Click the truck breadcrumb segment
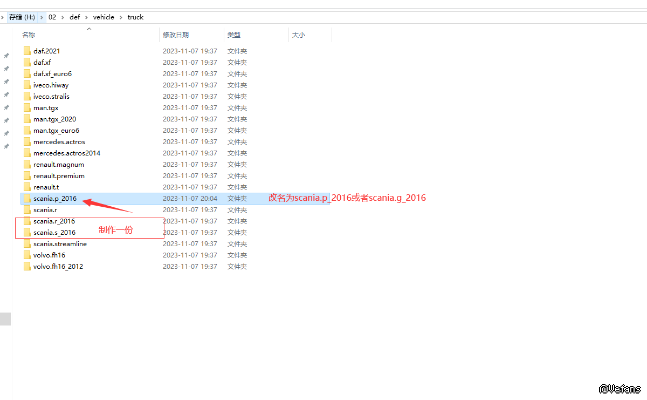 click(135, 17)
